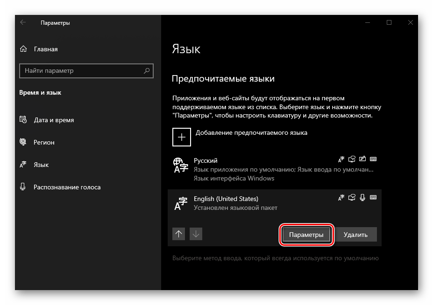Select the English (United States) entry

252,203
